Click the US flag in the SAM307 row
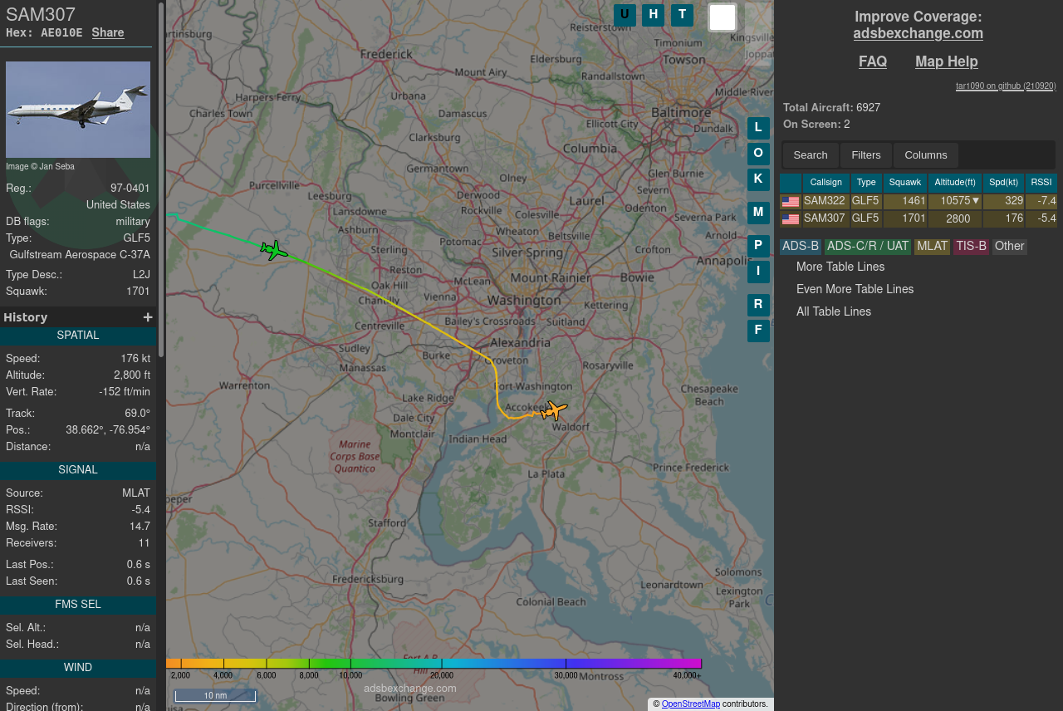1063x711 pixels. click(791, 219)
